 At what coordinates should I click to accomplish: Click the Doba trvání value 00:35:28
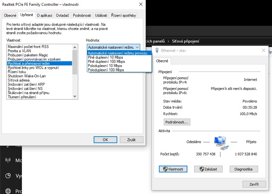[250, 107]
